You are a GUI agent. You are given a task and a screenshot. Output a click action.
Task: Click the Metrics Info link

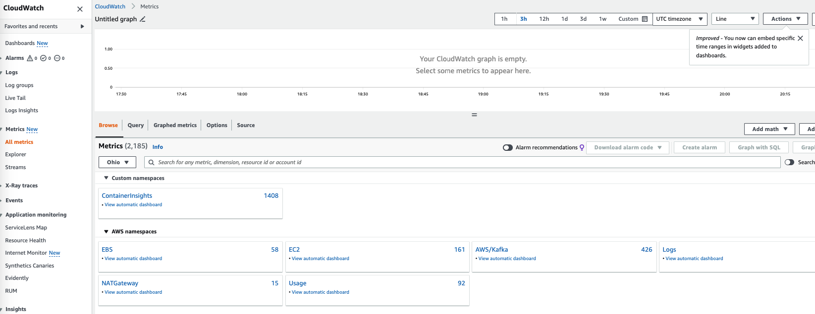tap(158, 147)
